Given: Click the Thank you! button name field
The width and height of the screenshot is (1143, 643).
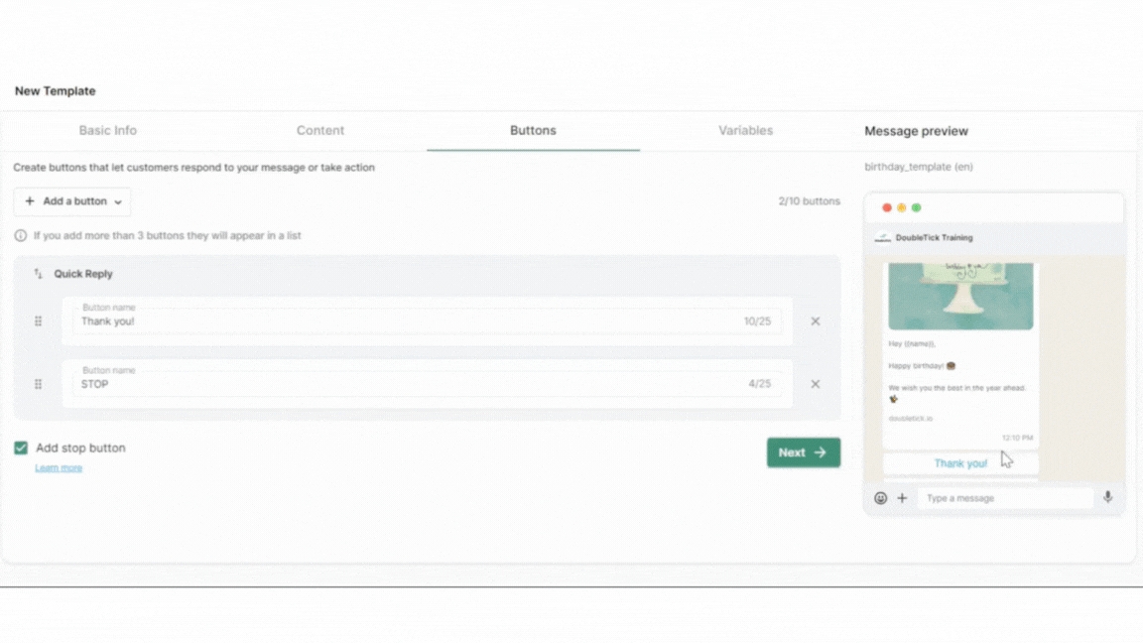Looking at the screenshot, I should coord(407,321).
